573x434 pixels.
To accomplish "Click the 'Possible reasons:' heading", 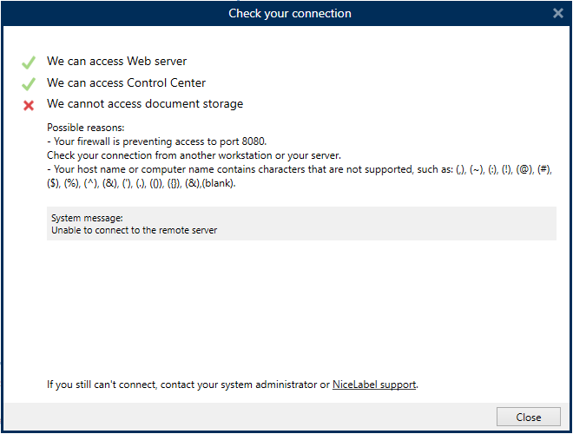I will tap(85, 128).
